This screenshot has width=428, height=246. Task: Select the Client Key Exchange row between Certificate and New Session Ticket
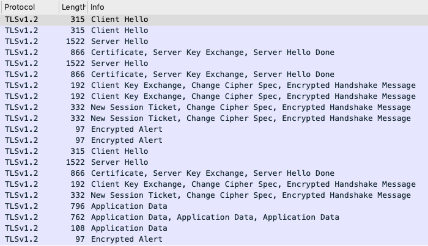tap(214, 184)
